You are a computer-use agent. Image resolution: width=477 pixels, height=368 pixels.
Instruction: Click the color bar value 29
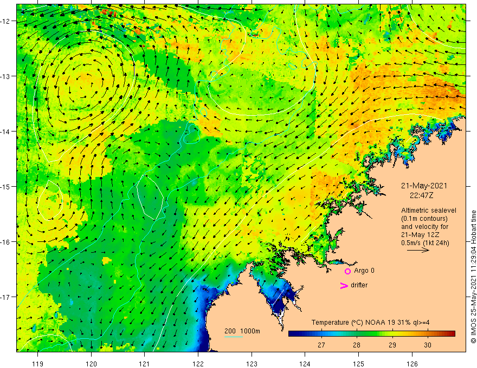tap(392, 345)
